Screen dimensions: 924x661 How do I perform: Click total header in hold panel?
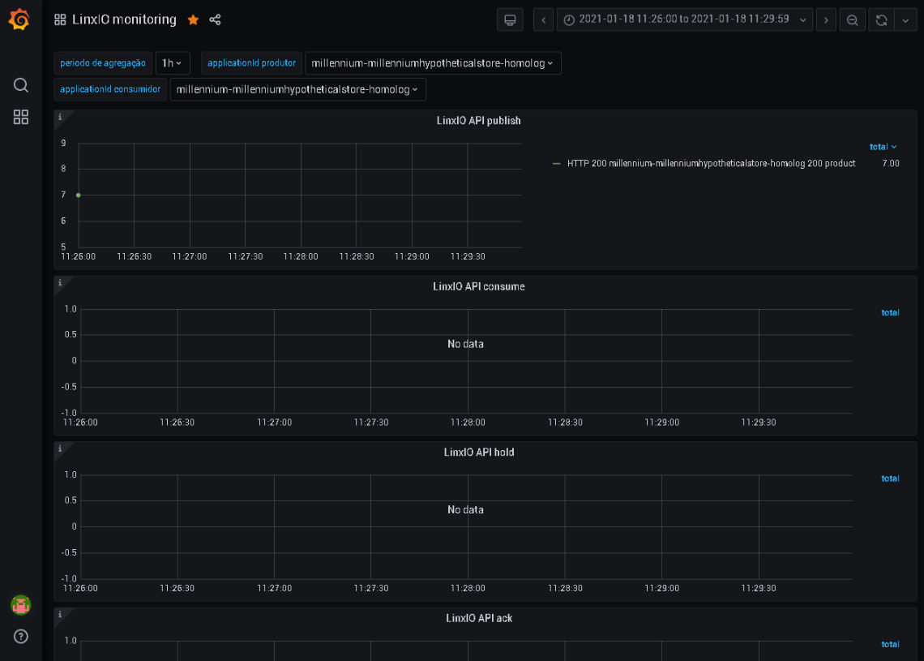click(x=890, y=479)
